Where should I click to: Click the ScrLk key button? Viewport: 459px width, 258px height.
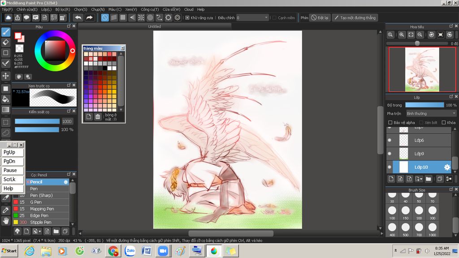(x=12, y=180)
